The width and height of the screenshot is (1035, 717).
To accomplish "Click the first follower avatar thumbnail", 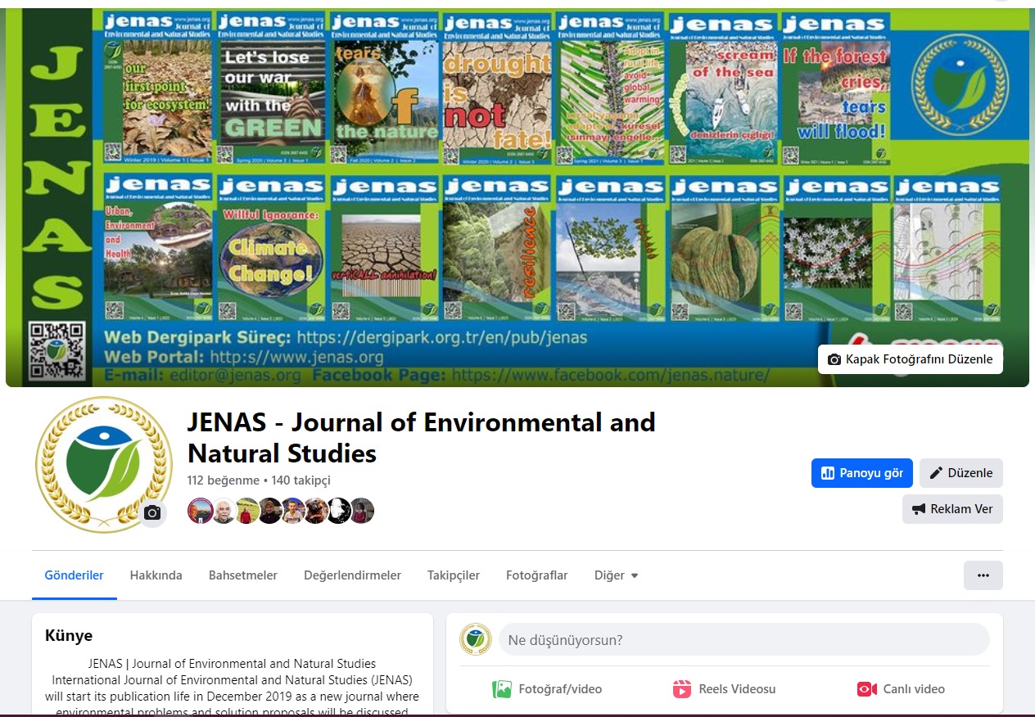I will click(201, 510).
